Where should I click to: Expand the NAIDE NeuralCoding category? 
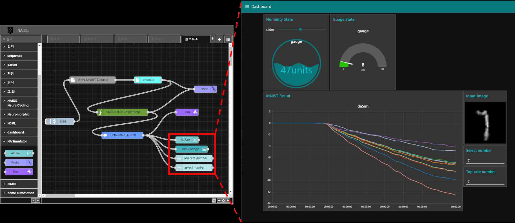point(19,103)
